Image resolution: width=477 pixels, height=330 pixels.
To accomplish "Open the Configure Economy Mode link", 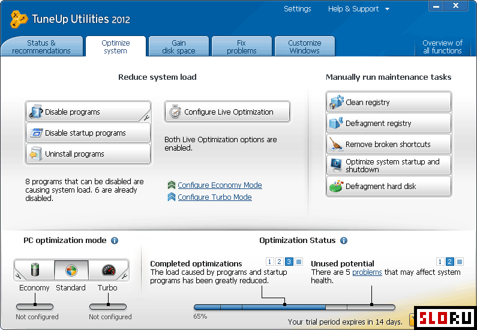I will click(x=220, y=185).
